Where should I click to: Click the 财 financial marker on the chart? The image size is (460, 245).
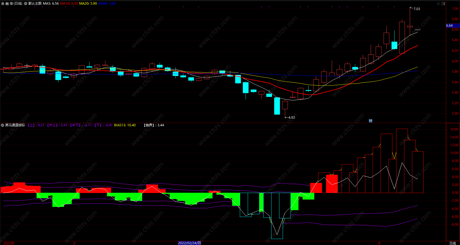coord(371,121)
